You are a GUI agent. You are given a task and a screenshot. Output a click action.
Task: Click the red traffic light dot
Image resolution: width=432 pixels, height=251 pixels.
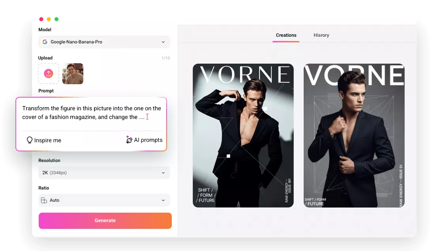click(41, 19)
